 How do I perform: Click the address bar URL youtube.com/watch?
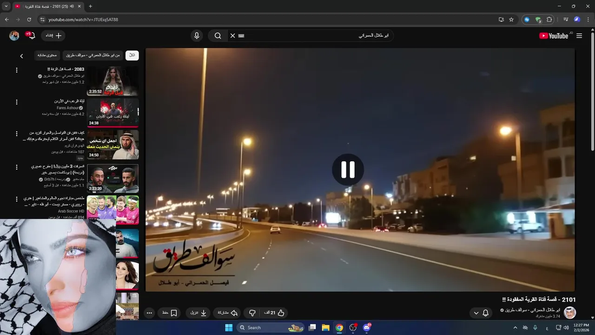point(83,20)
